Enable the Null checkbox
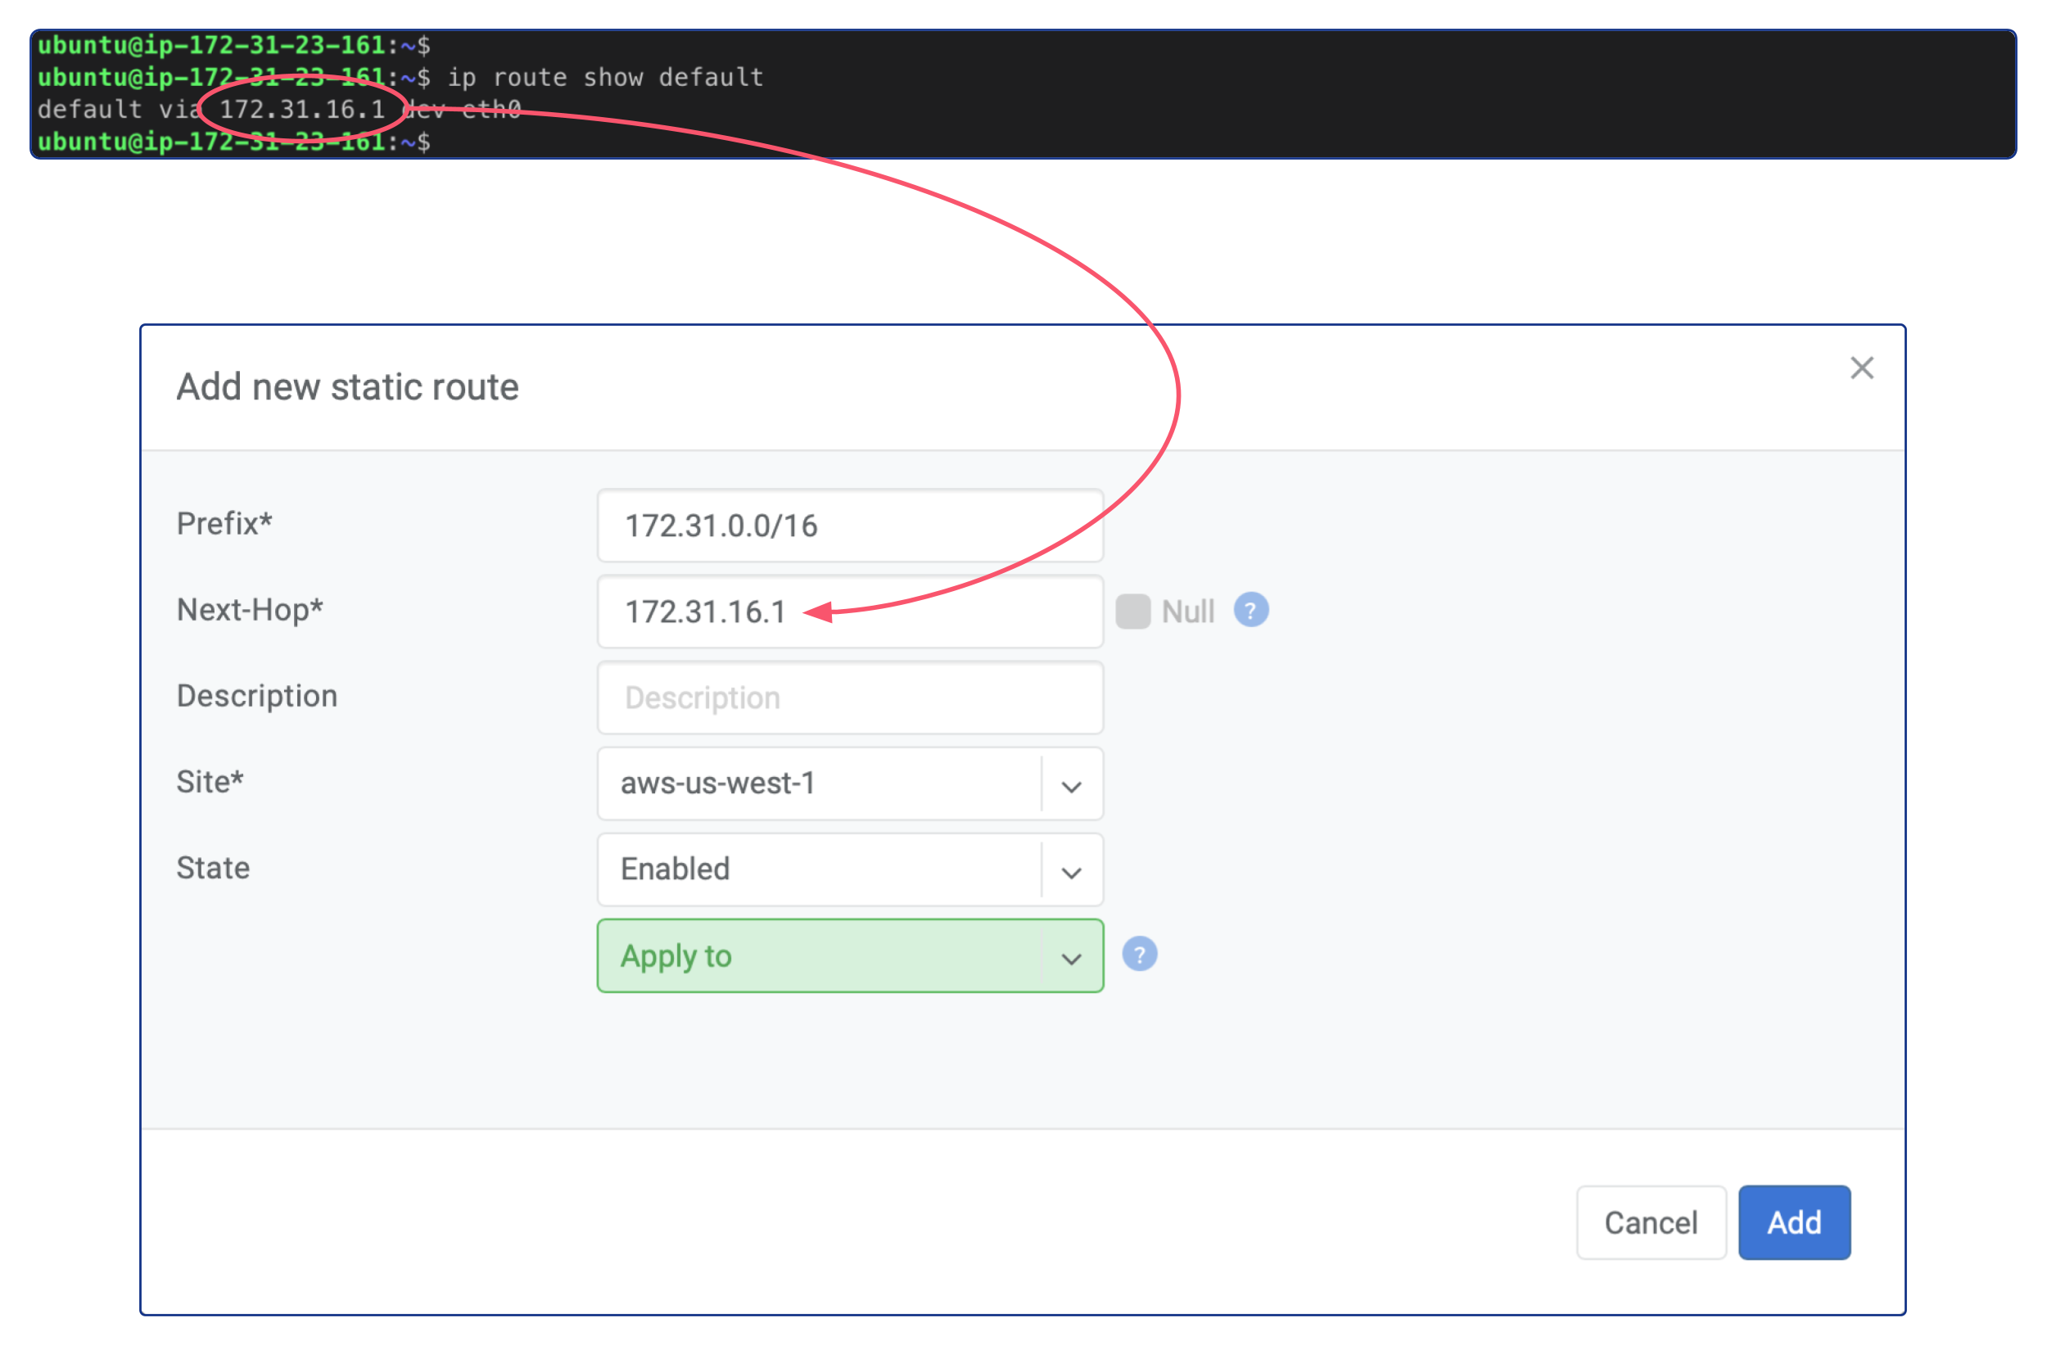 [1133, 610]
